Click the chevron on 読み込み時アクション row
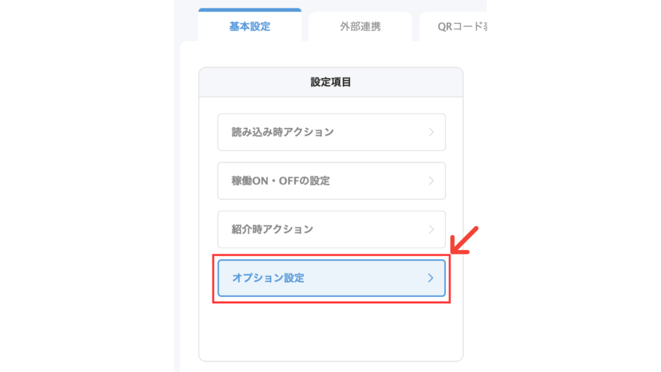Viewport: 661px width, 372px height. coord(431,132)
